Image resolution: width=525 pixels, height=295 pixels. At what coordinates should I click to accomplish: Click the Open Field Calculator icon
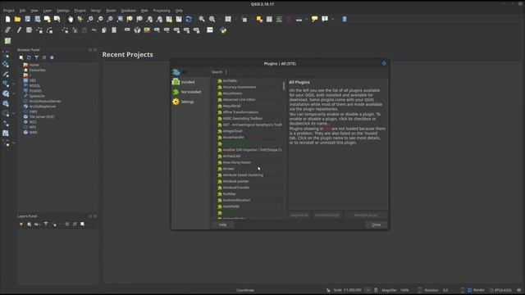coord(279,19)
